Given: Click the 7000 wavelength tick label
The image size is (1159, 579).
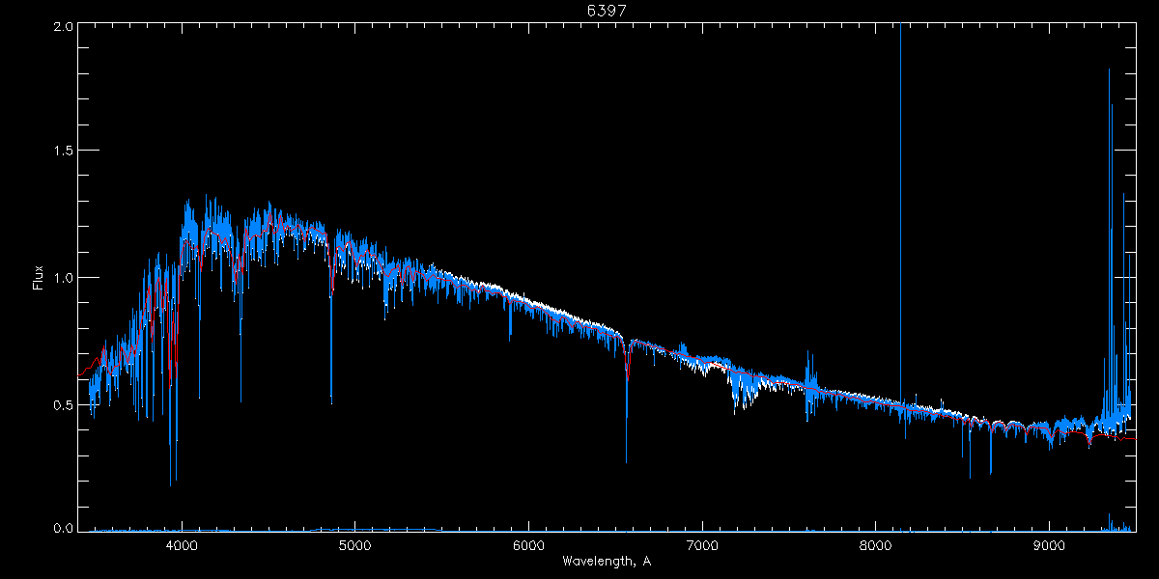Looking at the screenshot, I should (702, 544).
